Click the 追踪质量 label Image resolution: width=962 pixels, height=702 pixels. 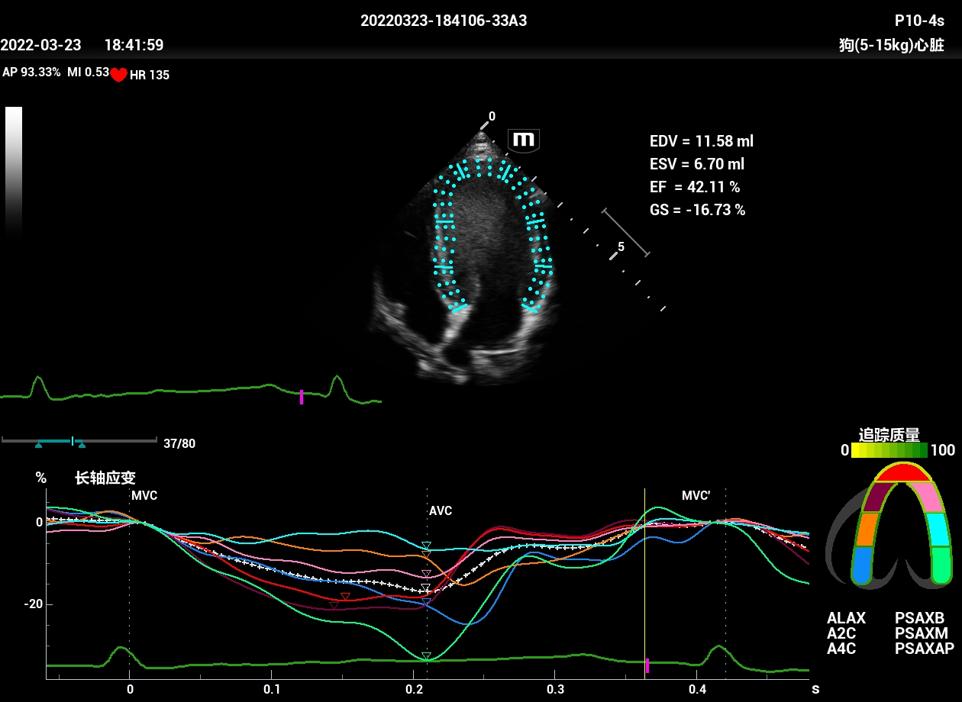click(x=889, y=434)
